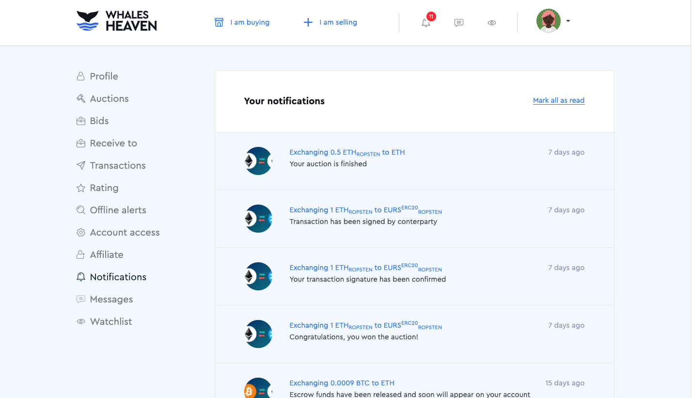Select Notifications in the sidebar

click(x=118, y=277)
